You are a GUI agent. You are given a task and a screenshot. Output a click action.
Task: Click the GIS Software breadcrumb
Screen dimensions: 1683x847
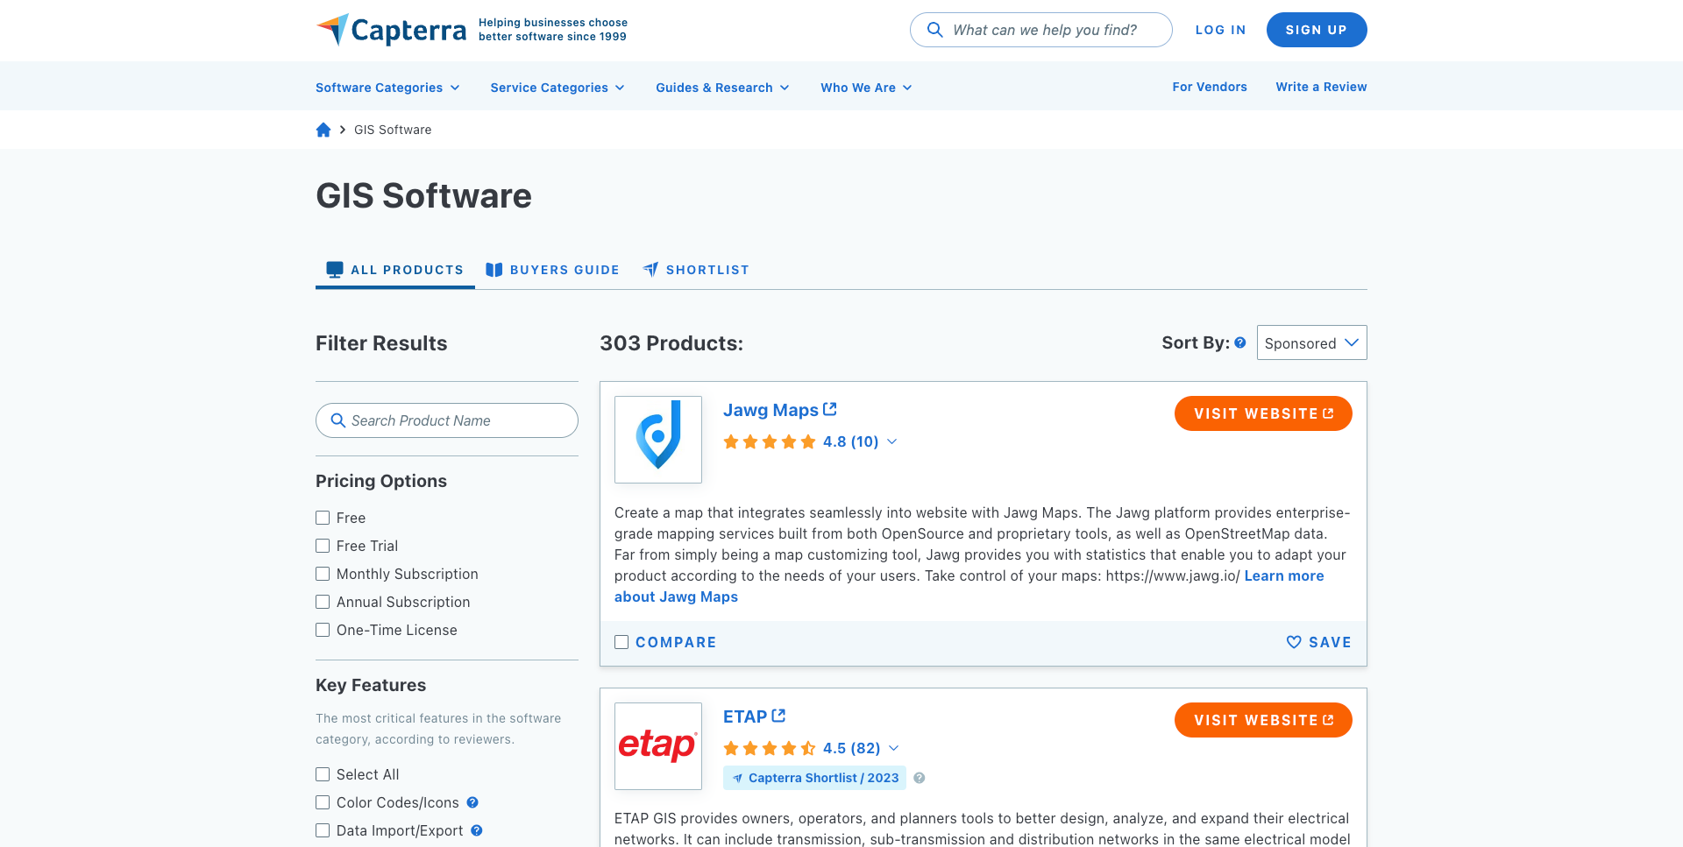click(393, 130)
